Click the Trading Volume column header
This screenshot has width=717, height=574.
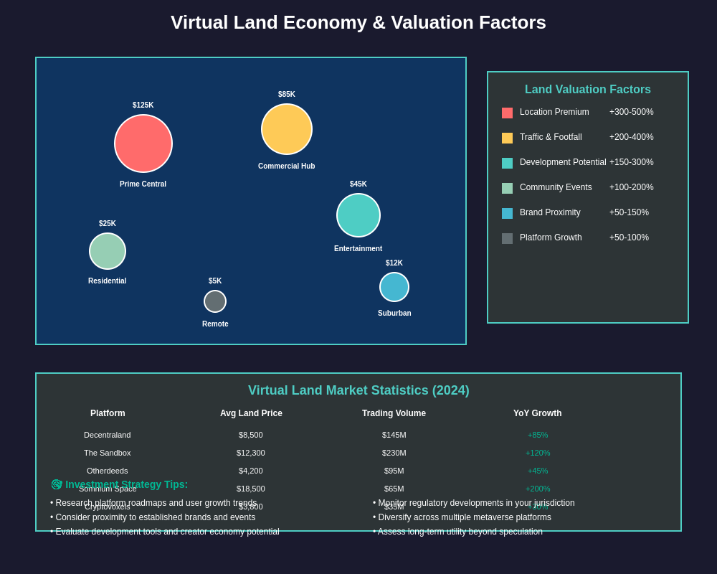pos(394,413)
